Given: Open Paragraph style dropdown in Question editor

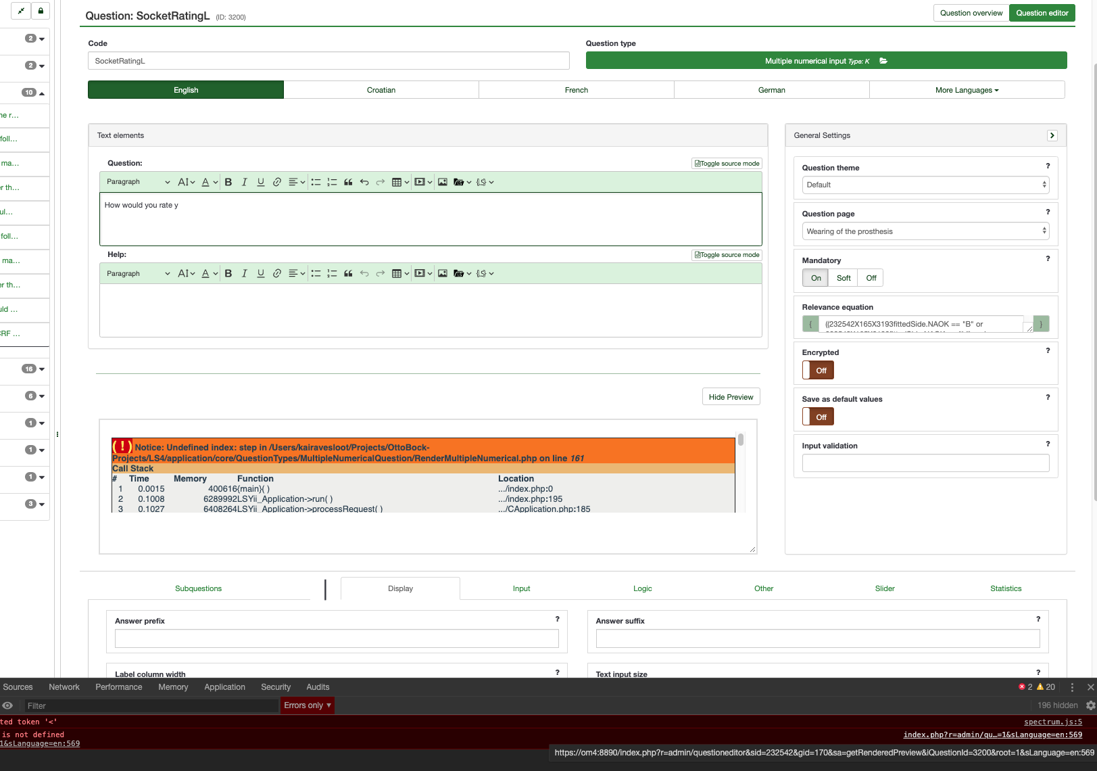Looking at the screenshot, I should click(138, 182).
